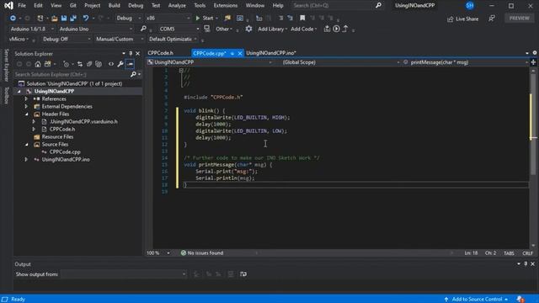This screenshot has height=303, width=539.
Task: Click the board search magnifier icon
Action: point(143,29)
